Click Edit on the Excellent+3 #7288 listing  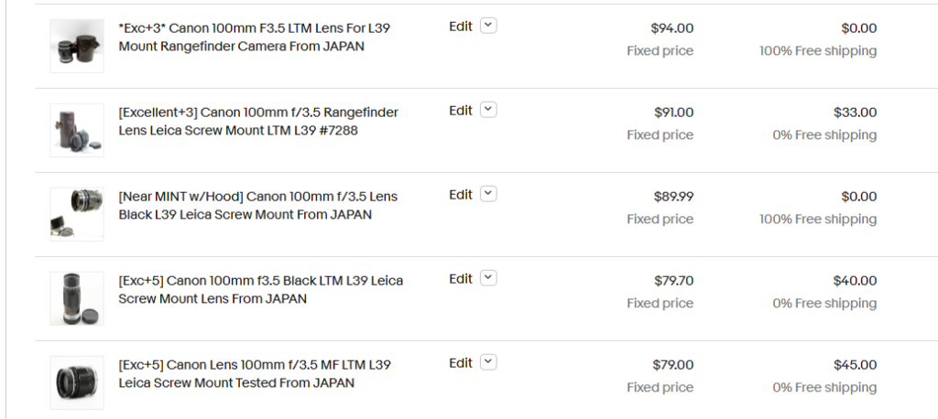coord(461,111)
